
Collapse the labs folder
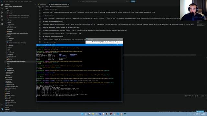click(7, 8)
